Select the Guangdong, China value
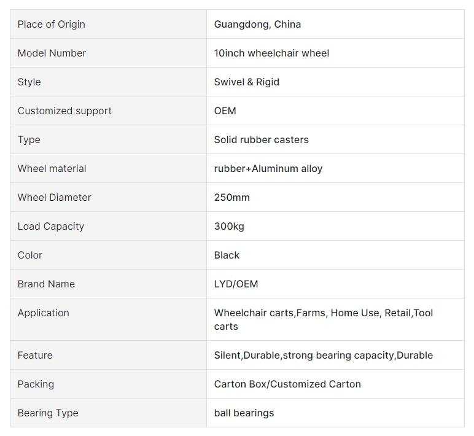 coord(257,24)
